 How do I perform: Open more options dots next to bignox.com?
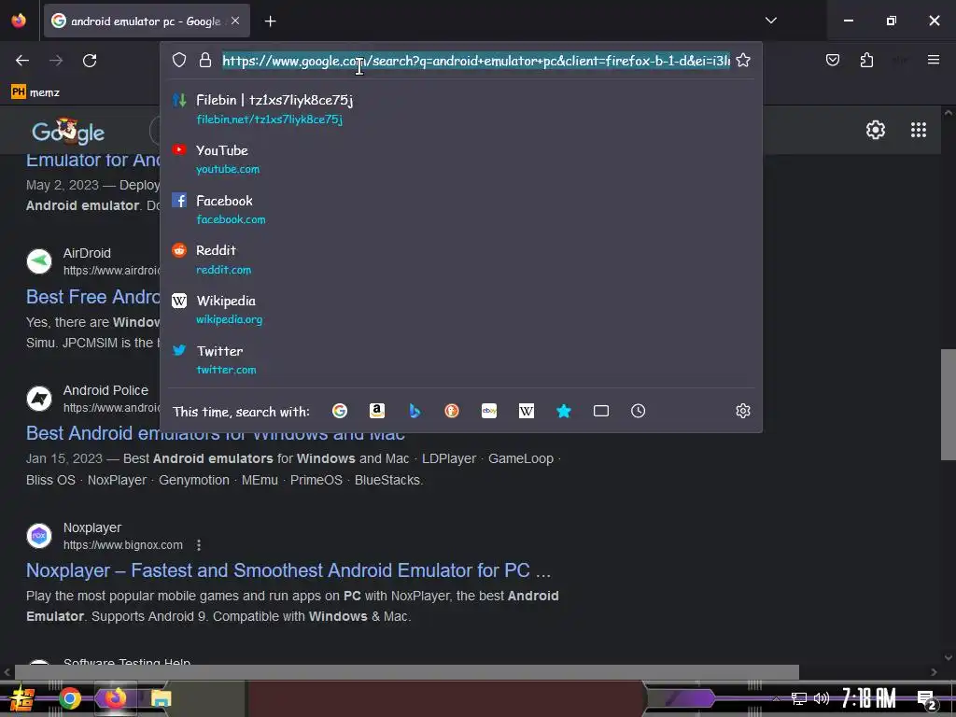pyautogui.click(x=199, y=545)
